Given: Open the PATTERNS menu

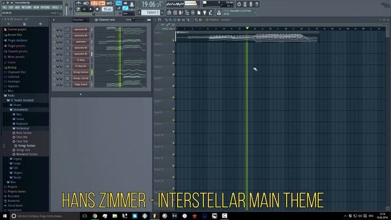Looking at the screenshot, I should 26,7.
